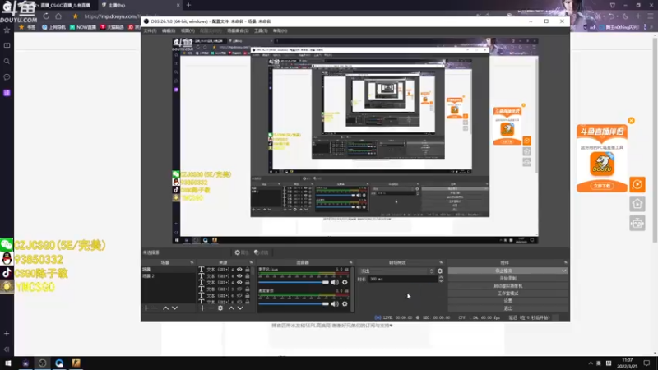This screenshot has height=370, width=658.
Task: Add a new scene in Scenes panel
Action: pos(146,308)
